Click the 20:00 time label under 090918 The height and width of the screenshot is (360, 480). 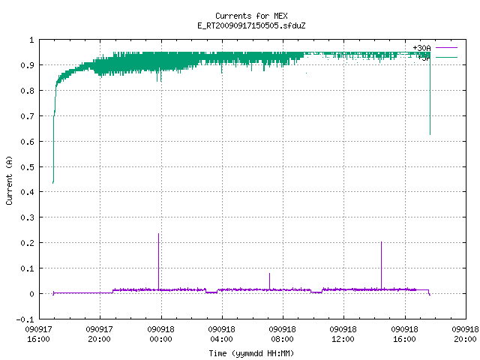pos(465,339)
